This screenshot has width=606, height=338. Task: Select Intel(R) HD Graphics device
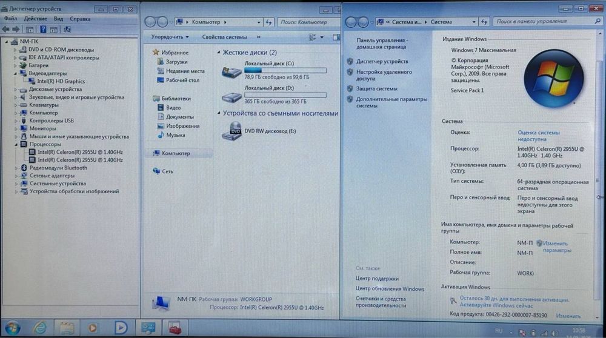tap(61, 82)
